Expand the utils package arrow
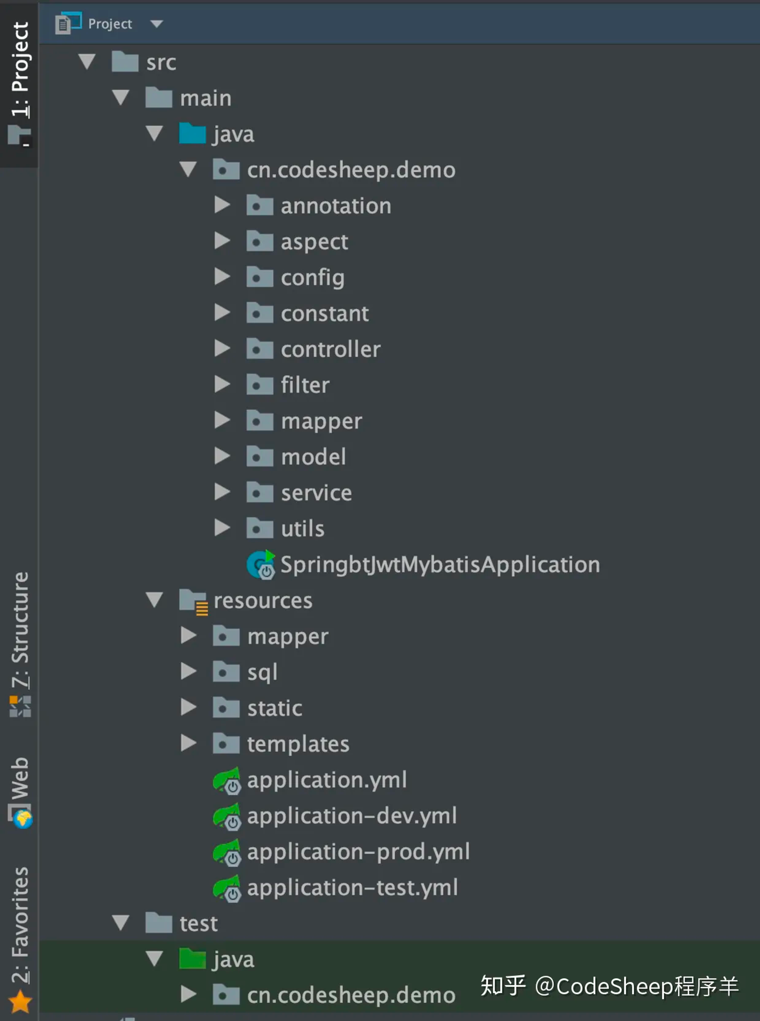760x1021 pixels. (222, 528)
